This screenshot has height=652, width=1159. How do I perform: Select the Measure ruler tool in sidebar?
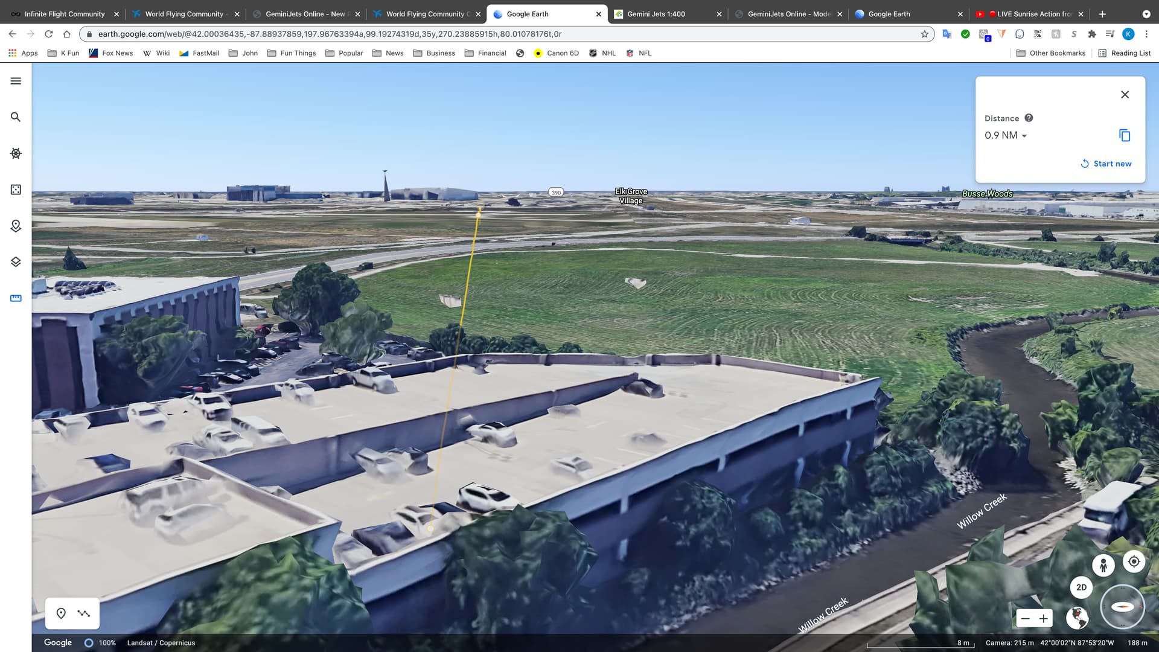pos(16,298)
